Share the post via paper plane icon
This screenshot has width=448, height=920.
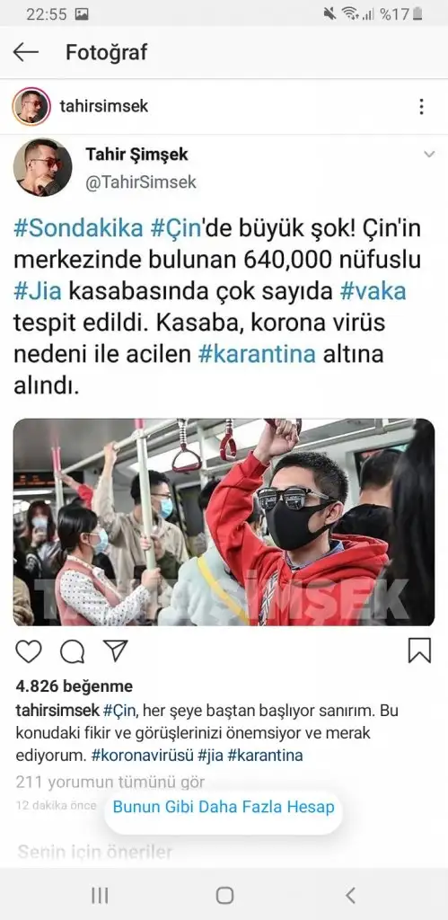point(115,650)
